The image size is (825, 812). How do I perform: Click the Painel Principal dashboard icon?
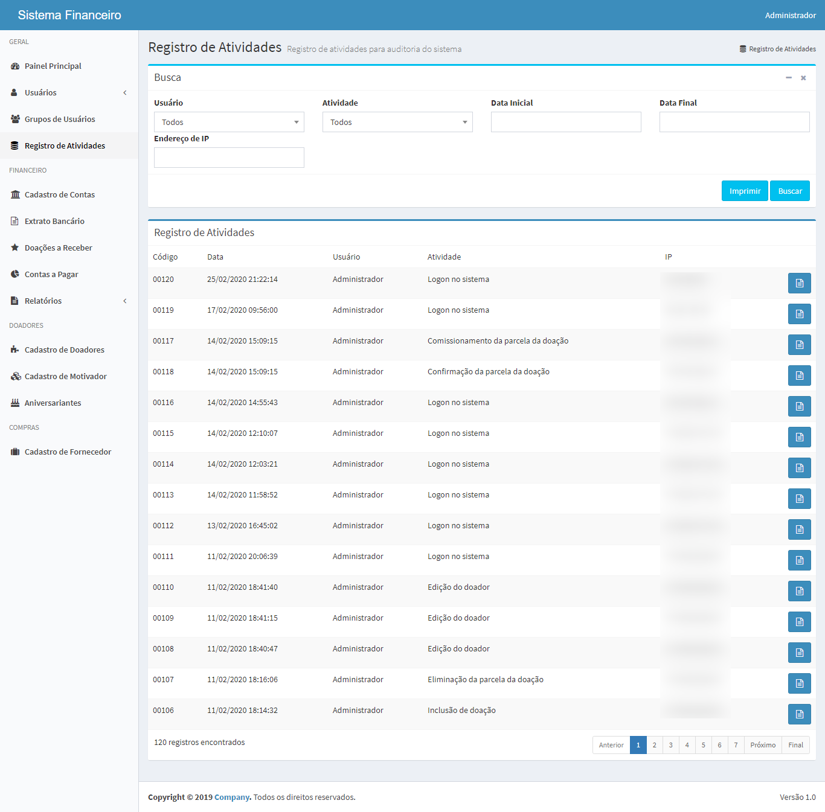point(15,66)
